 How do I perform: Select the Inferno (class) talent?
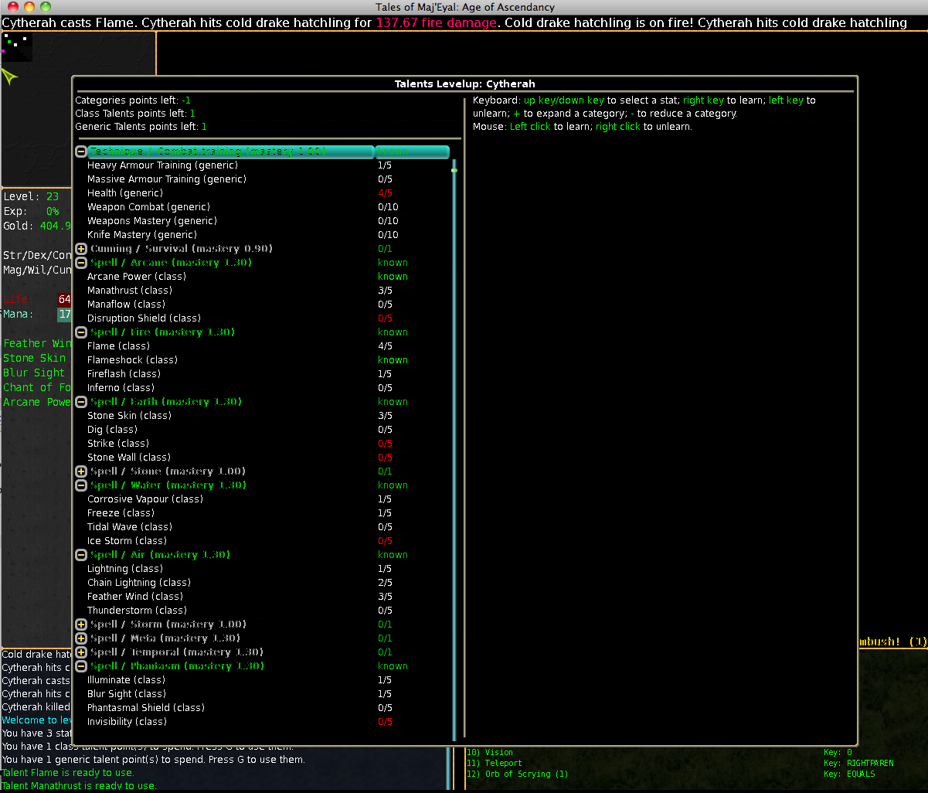pos(268,388)
